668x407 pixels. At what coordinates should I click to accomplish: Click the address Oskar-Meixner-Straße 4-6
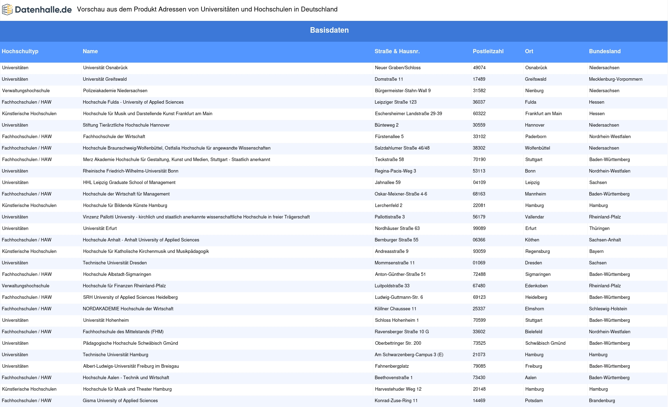point(401,194)
